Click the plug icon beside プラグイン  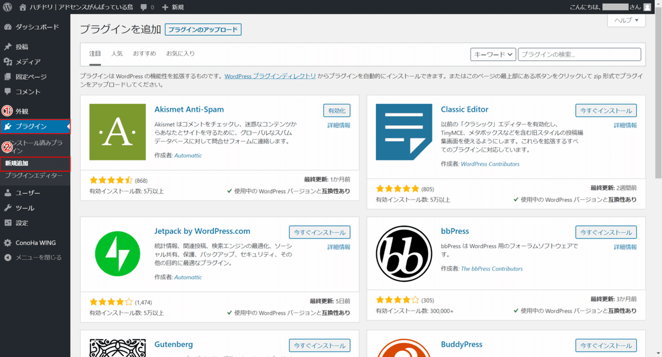8,127
